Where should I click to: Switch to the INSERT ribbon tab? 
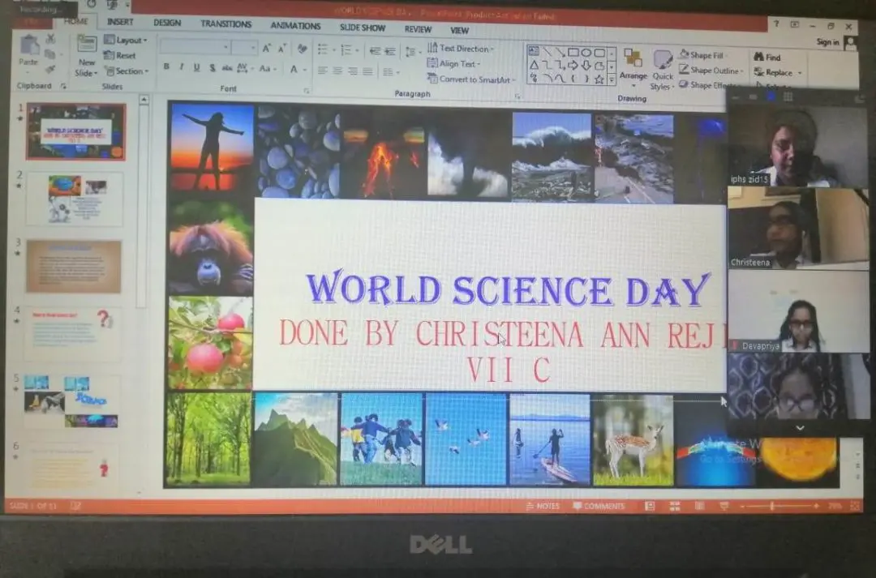pos(120,23)
